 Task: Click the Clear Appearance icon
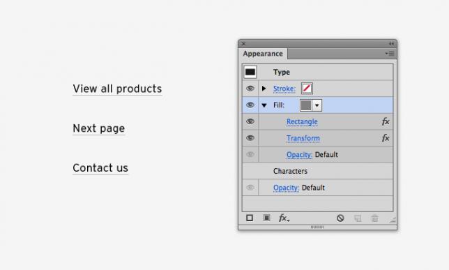340,218
